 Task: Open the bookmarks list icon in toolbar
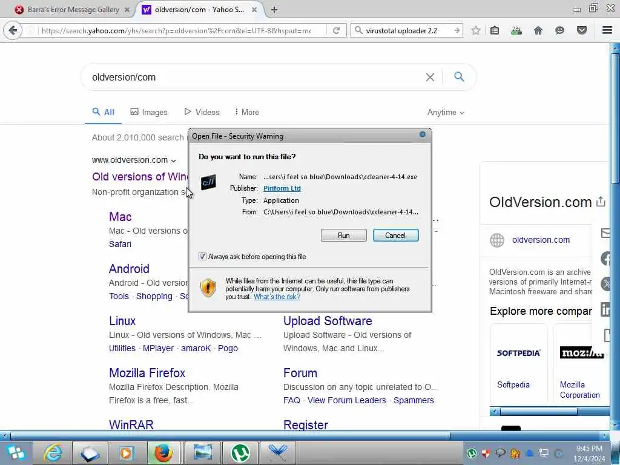click(x=494, y=30)
